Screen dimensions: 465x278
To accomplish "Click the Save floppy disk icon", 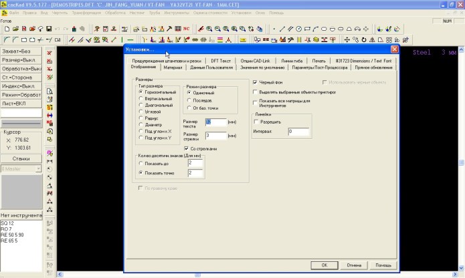I will coord(49,29).
